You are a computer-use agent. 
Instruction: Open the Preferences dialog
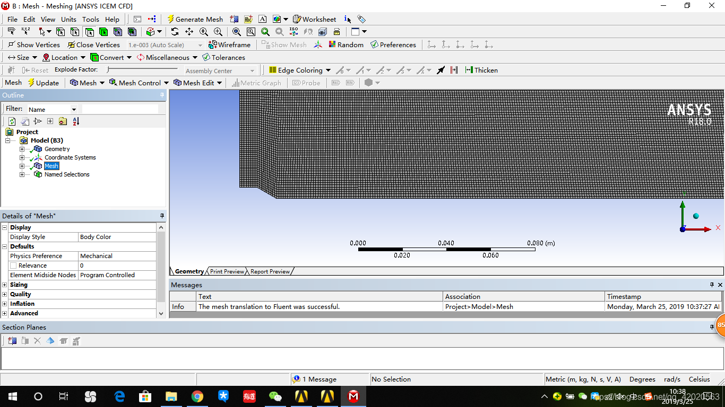click(x=393, y=45)
